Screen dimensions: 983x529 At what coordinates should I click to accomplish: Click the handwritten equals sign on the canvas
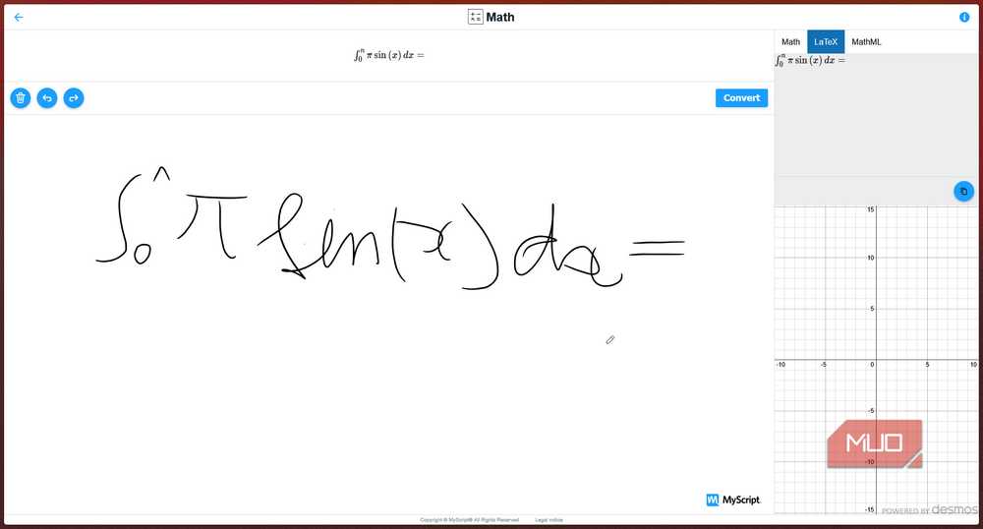(657, 248)
